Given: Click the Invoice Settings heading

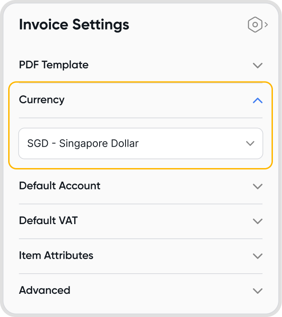Looking at the screenshot, I should coord(74,25).
